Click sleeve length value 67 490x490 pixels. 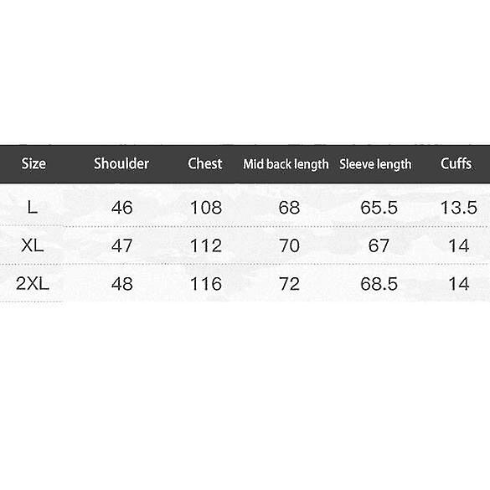tap(379, 245)
